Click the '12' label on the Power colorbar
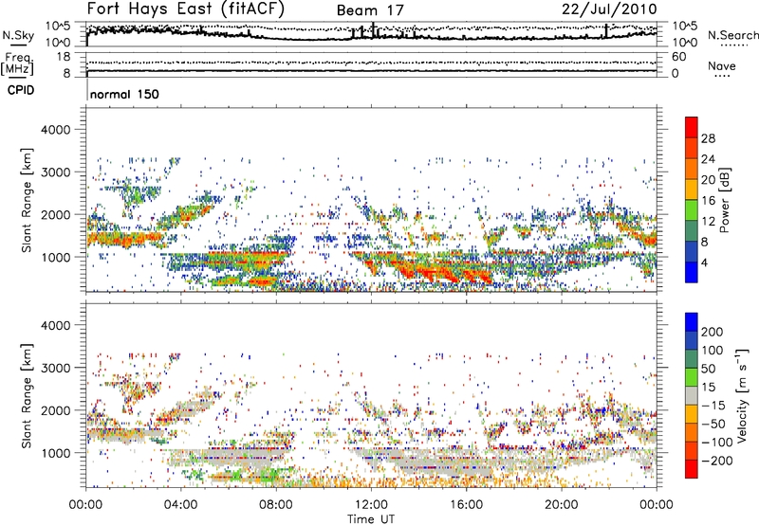 tap(708, 222)
